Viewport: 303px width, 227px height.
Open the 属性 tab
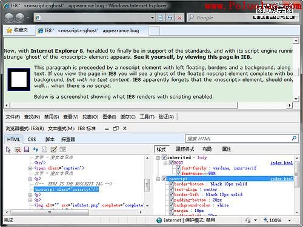click(227, 149)
